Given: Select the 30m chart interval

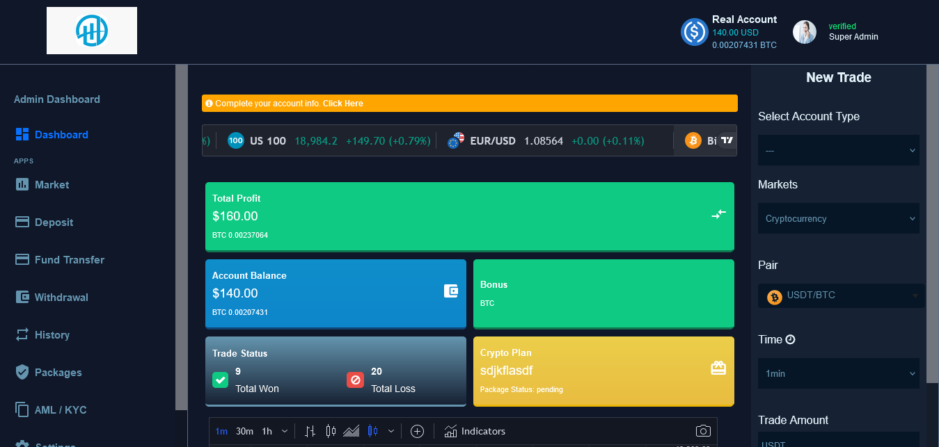Looking at the screenshot, I should click(x=244, y=431).
